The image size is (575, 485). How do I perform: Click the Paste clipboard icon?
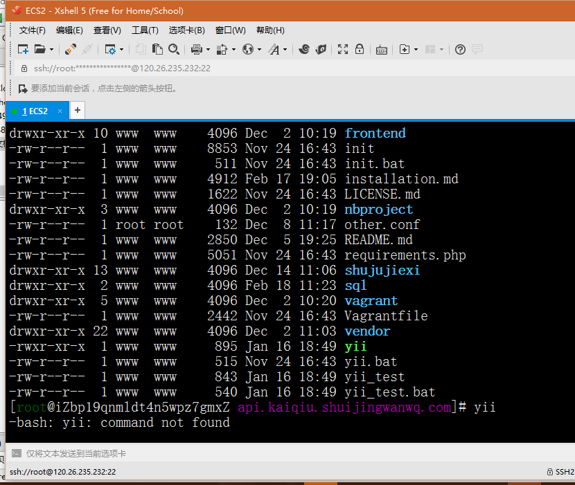158,49
